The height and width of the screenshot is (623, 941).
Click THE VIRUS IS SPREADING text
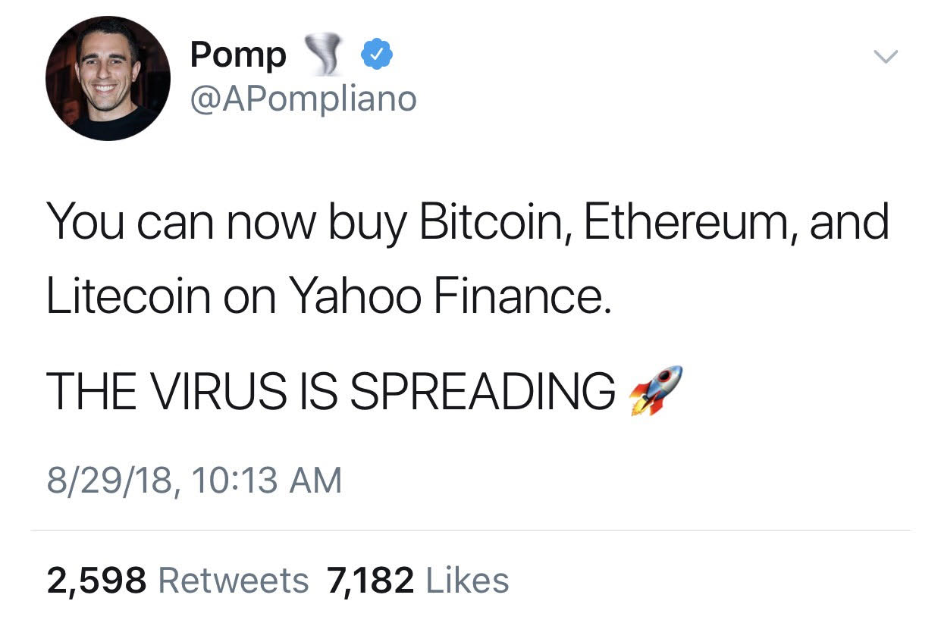[x=331, y=391]
